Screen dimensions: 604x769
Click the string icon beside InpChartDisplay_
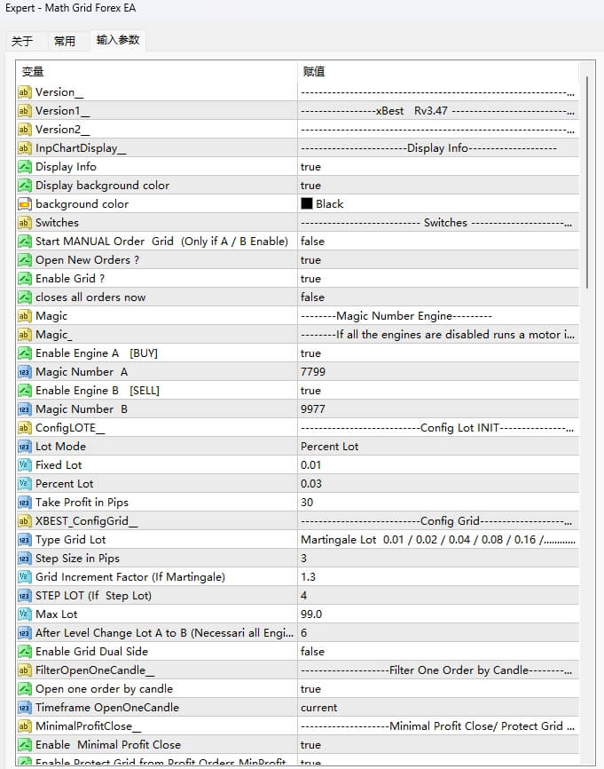24,148
